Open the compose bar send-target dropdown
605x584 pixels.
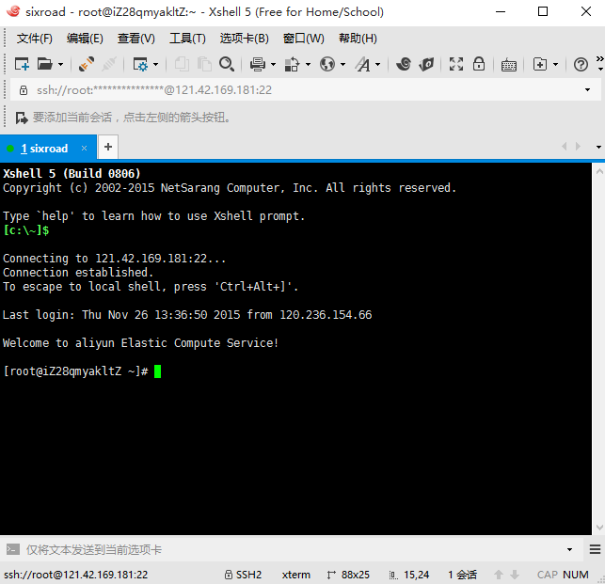(x=569, y=549)
